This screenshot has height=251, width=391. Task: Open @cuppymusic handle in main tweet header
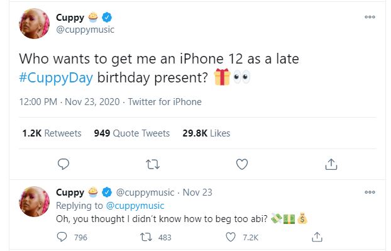(x=85, y=30)
